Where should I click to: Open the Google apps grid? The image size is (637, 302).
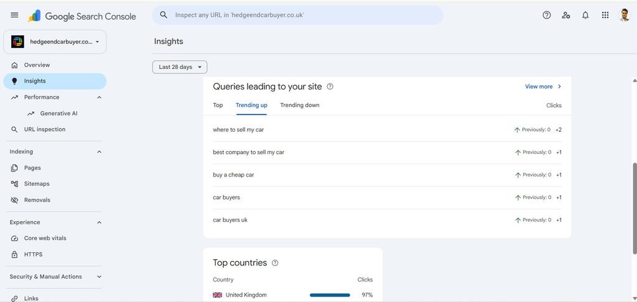(605, 15)
